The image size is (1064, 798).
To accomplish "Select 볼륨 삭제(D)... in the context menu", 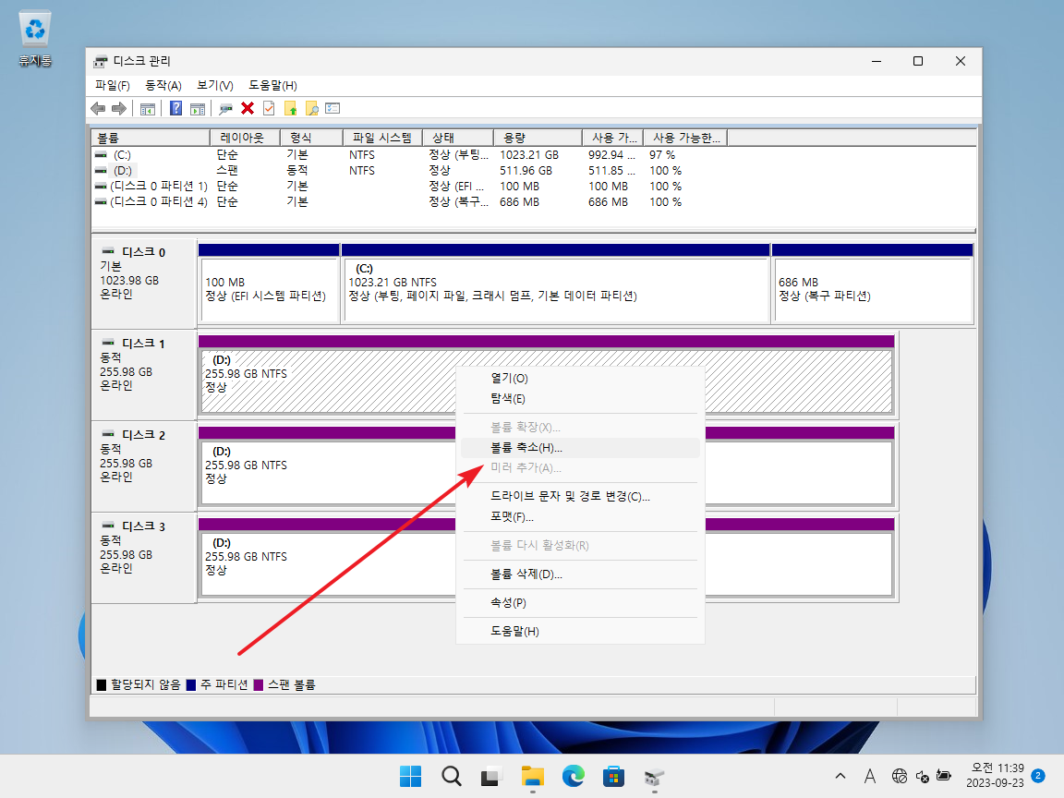I will [x=580, y=574].
